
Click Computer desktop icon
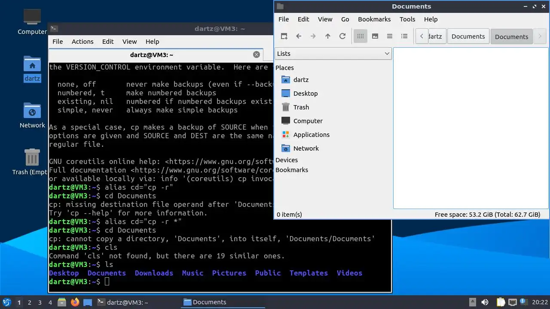point(32,21)
